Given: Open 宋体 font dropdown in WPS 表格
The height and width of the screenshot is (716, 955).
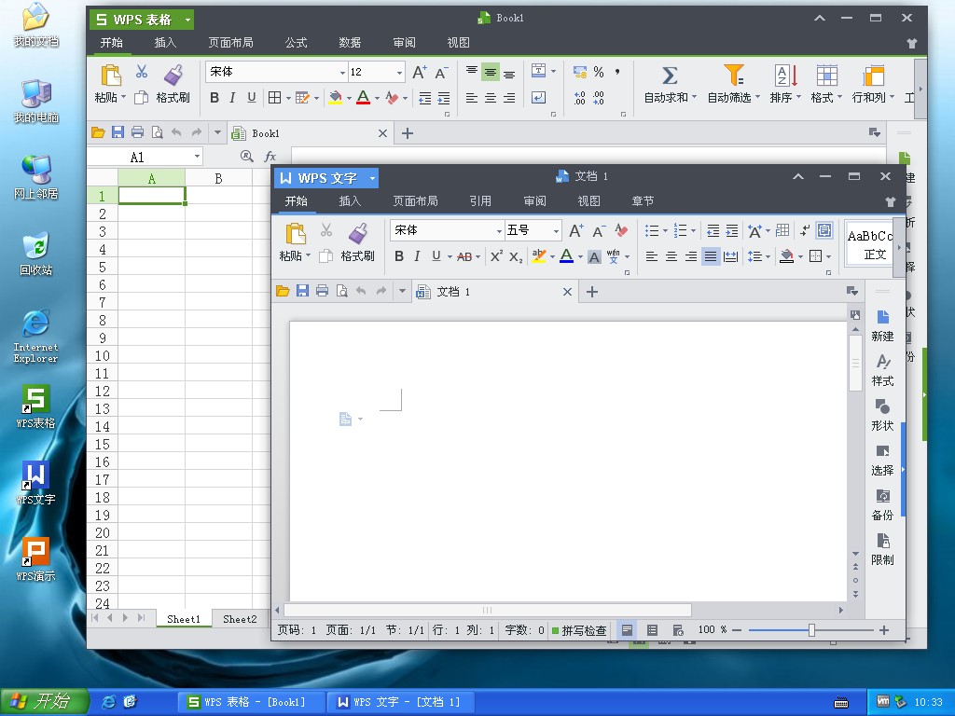Looking at the screenshot, I should [x=342, y=73].
